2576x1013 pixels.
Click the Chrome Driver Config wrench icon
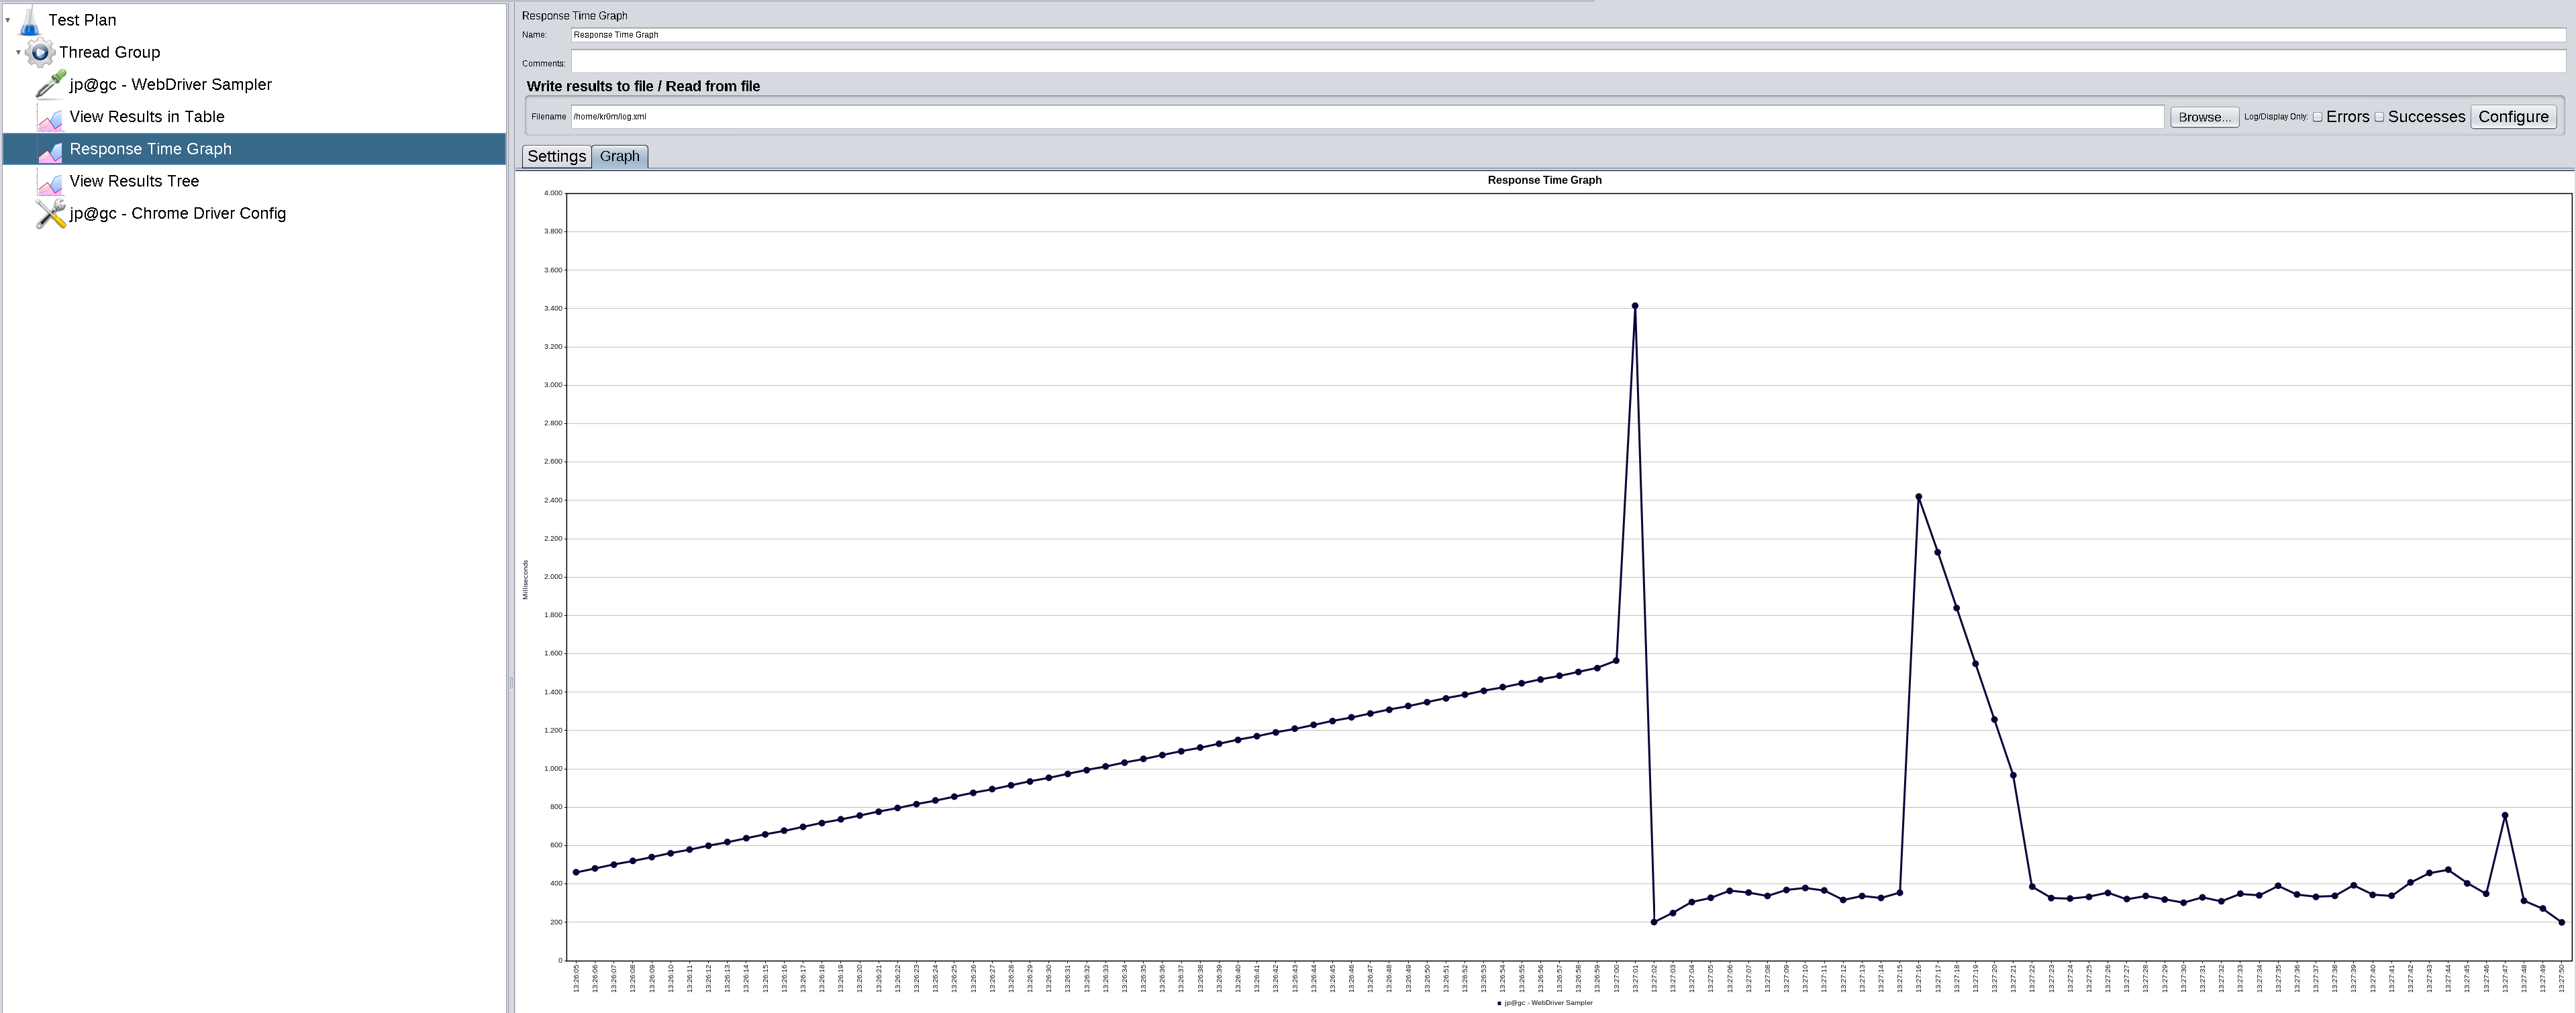click(x=50, y=213)
